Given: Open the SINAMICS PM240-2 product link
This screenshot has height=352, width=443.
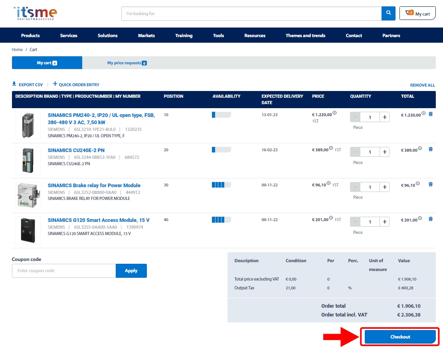Looking at the screenshot, I should click(x=101, y=119).
